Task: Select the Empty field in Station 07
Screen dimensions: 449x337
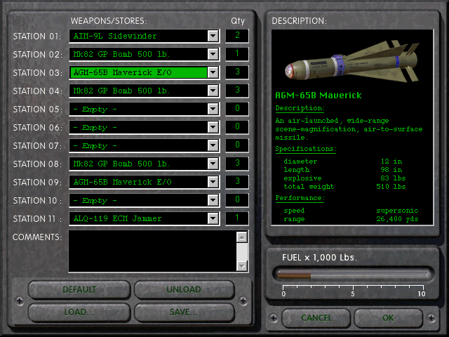Action: (139, 145)
